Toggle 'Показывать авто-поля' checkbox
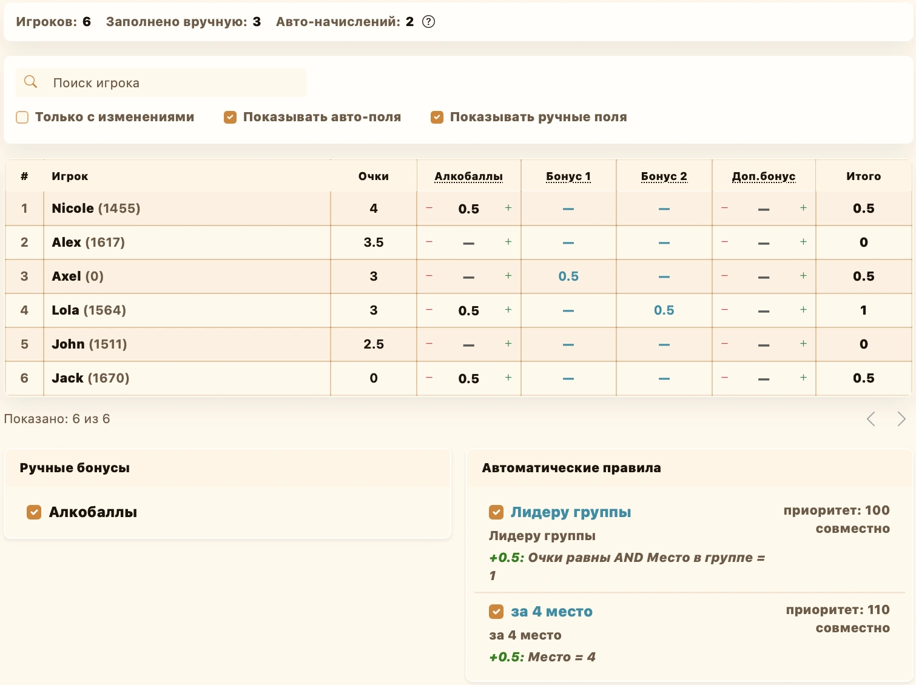 coord(230,117)
